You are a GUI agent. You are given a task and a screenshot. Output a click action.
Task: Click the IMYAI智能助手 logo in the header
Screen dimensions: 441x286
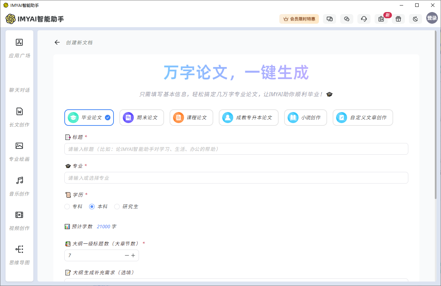[35, 19]
